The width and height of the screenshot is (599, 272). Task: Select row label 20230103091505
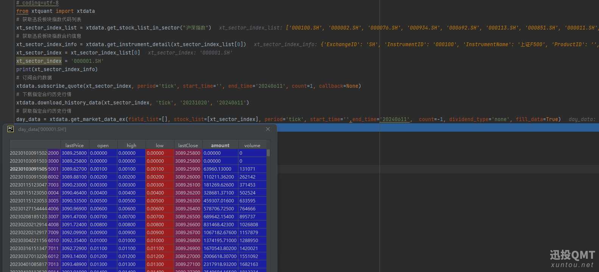point(28,169)
